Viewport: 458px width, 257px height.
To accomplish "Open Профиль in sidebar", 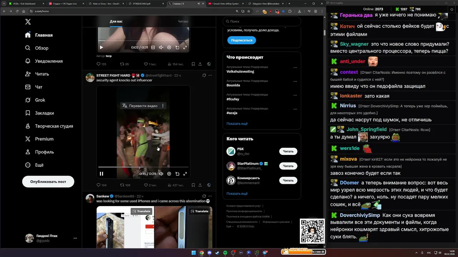I will click(40, 152).
